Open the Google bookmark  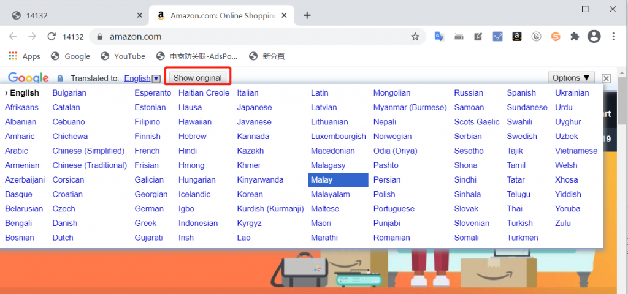click(x=71, y=56)
